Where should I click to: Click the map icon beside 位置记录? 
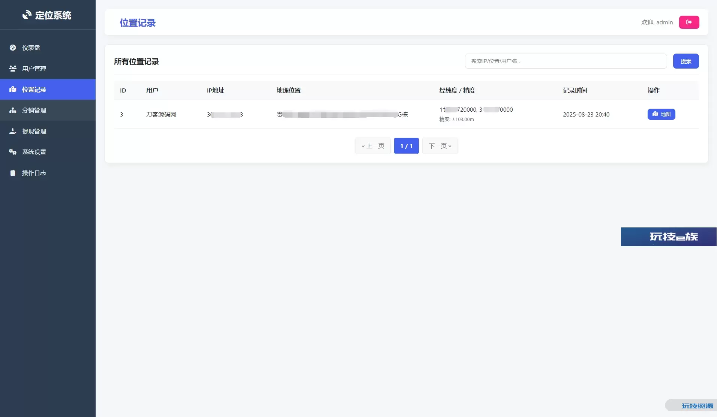tap(13, 90)
